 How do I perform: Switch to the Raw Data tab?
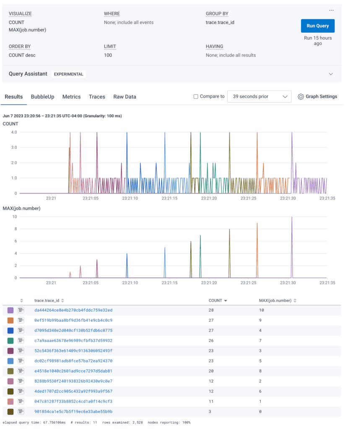click(x=124, y=97)
